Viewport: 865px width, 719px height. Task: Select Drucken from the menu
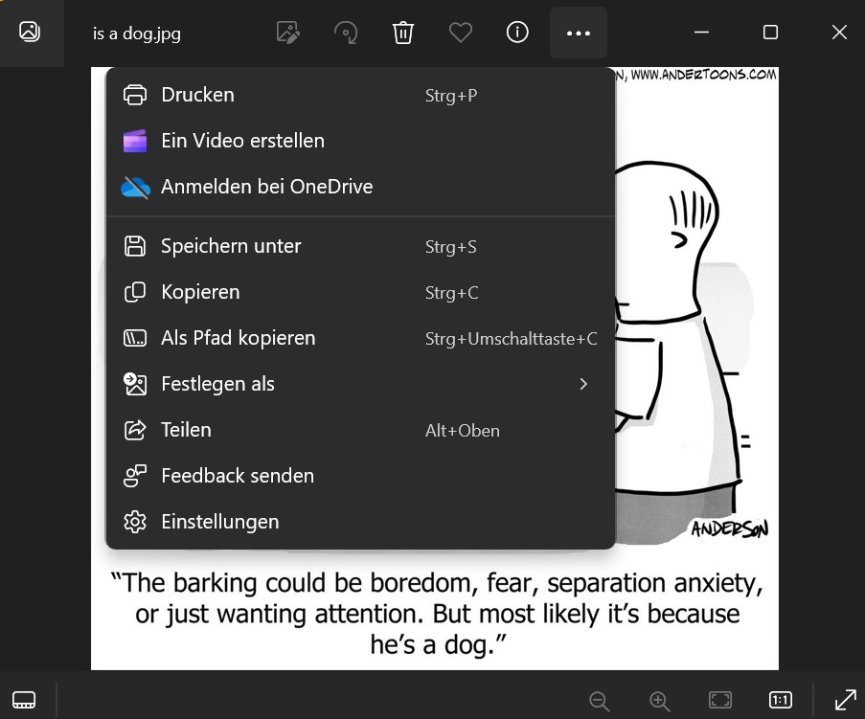coord(361,95)
